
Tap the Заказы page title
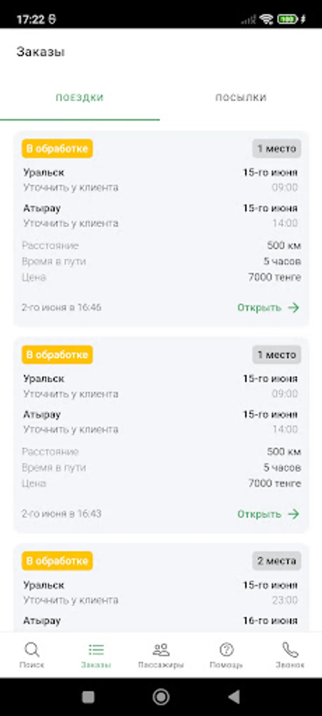click(40, 52)
